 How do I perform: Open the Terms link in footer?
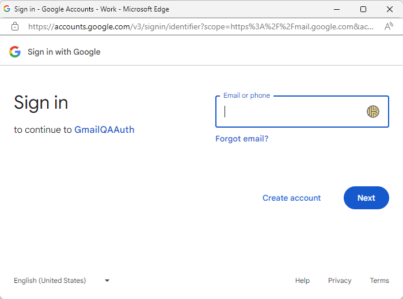tap(379, 281)
